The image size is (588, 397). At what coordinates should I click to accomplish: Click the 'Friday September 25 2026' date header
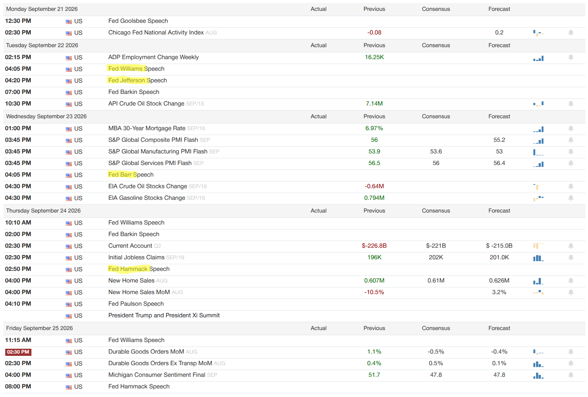[40, 328]
